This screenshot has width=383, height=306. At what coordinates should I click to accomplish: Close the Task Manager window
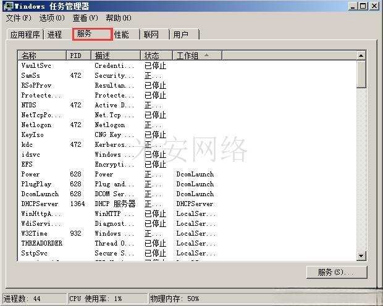coord(374,6)
